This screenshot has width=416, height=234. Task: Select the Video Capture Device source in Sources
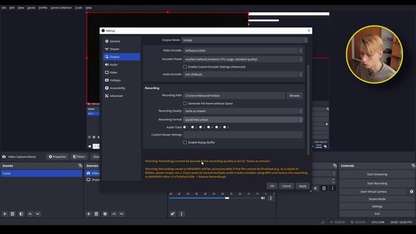click(92, 174)
